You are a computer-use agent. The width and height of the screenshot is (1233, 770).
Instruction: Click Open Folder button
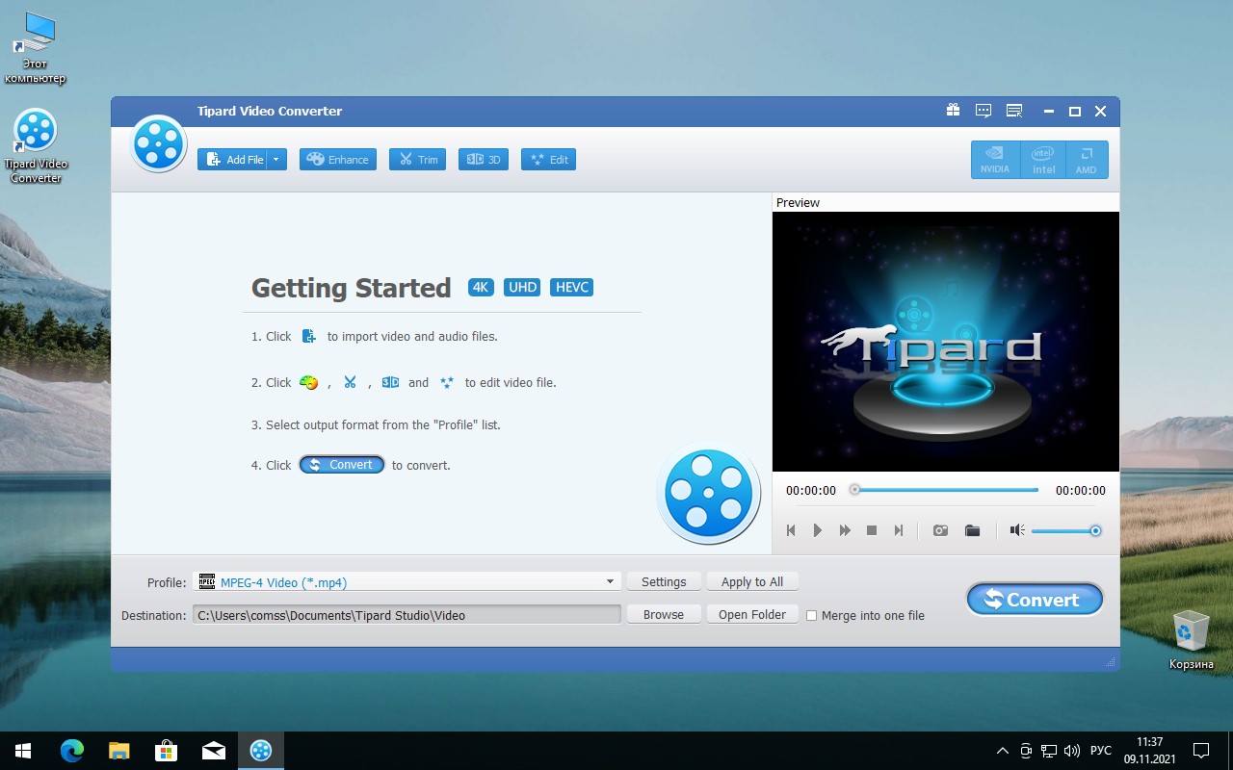tap(752, 614)
